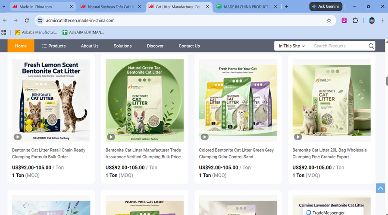388x215 pixels.
Task: Open the About Us page
Action: pyautogui.click(x=90, y=46)
